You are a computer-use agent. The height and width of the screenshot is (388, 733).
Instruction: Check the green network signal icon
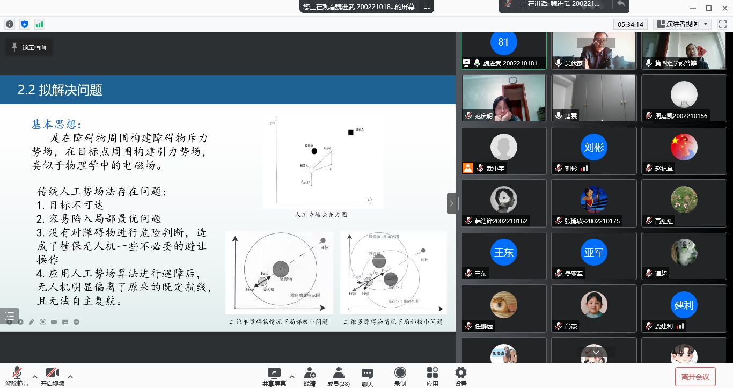point(39,24)
